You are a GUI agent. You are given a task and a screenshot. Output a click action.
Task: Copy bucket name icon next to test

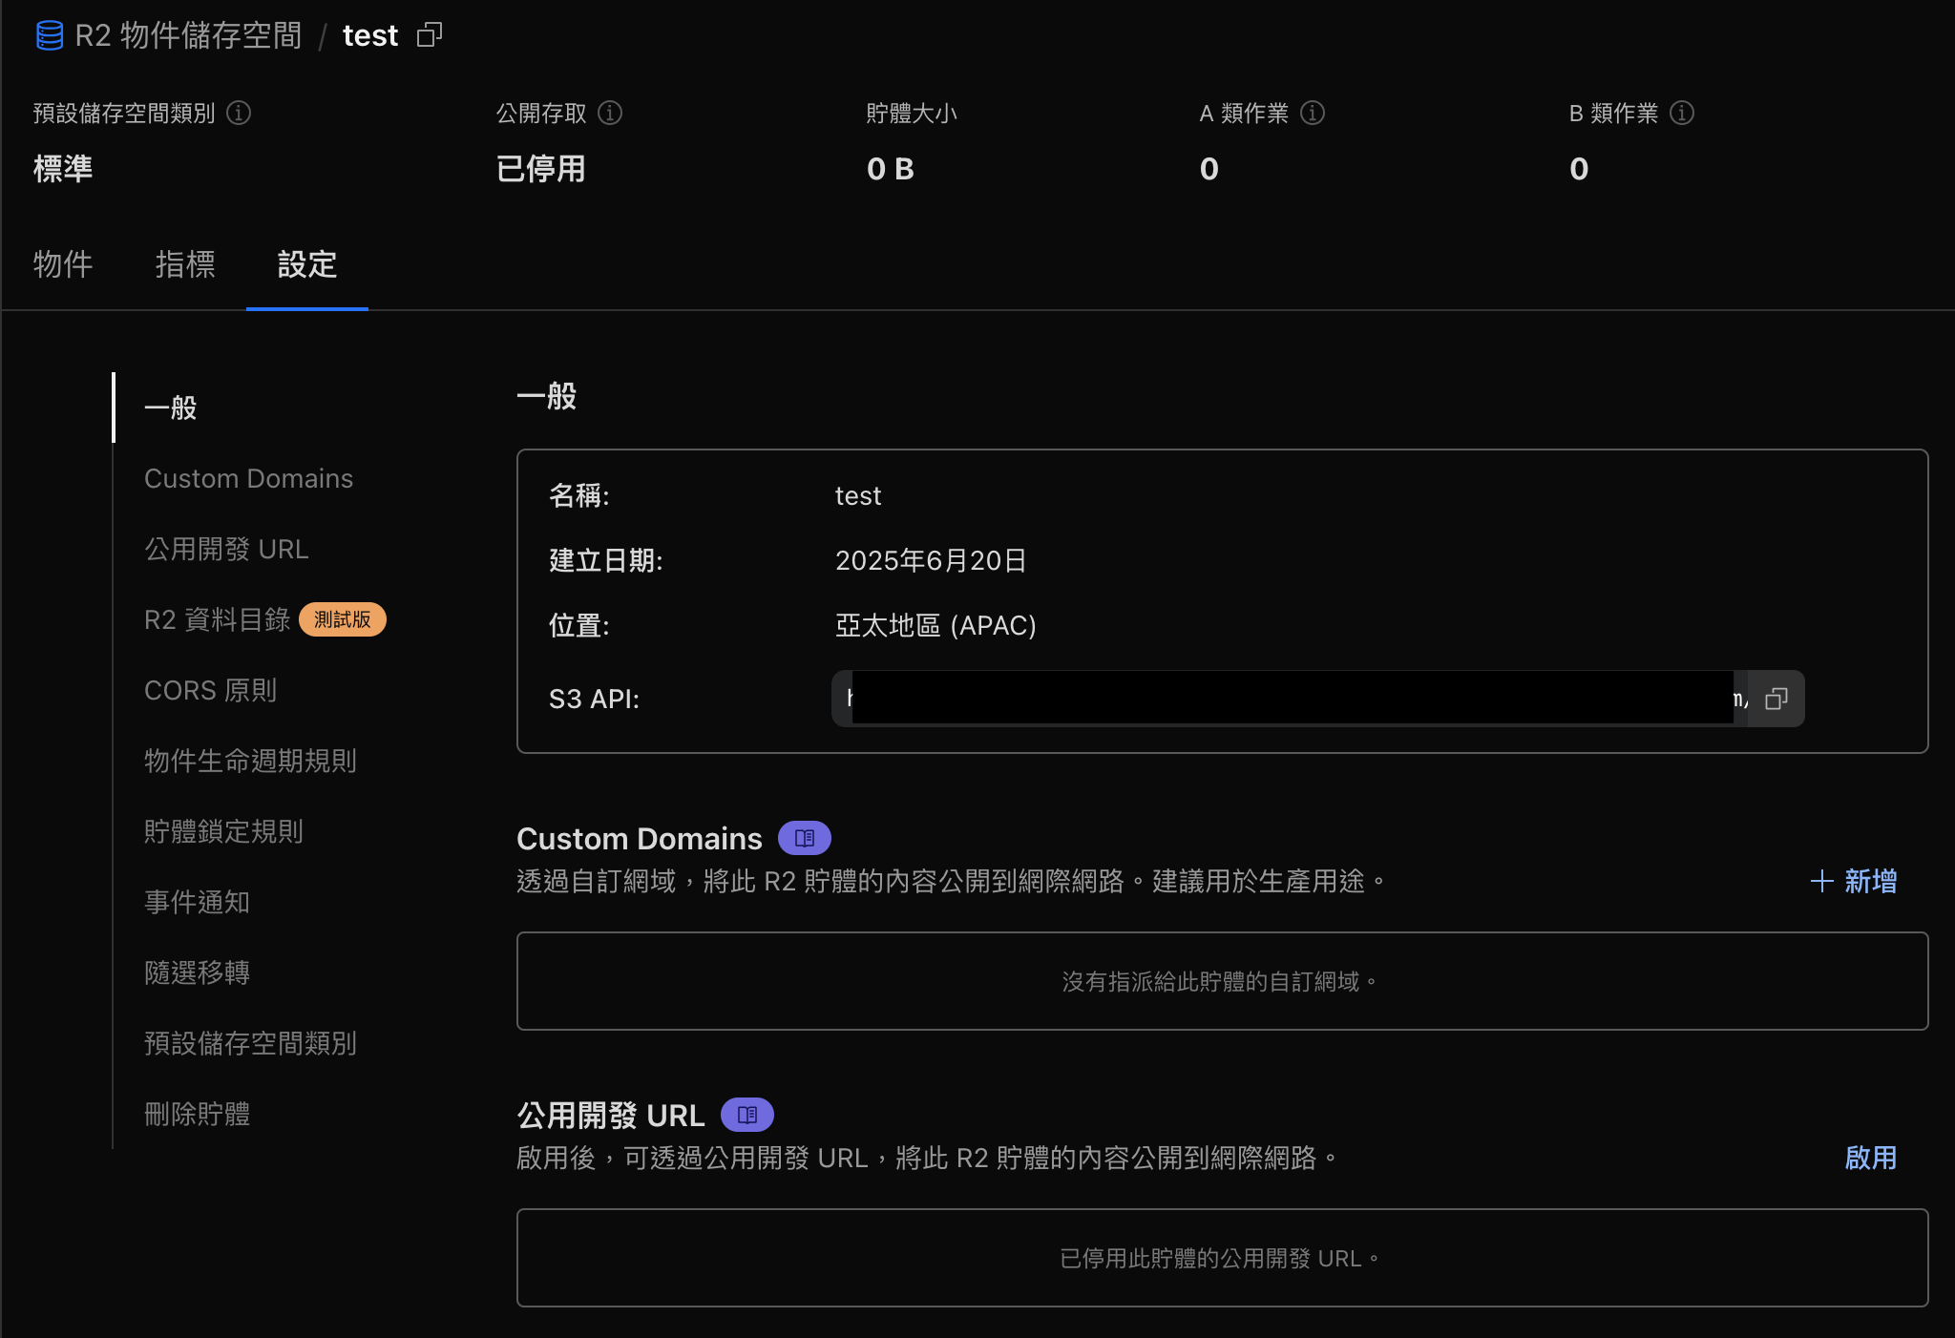430,35
